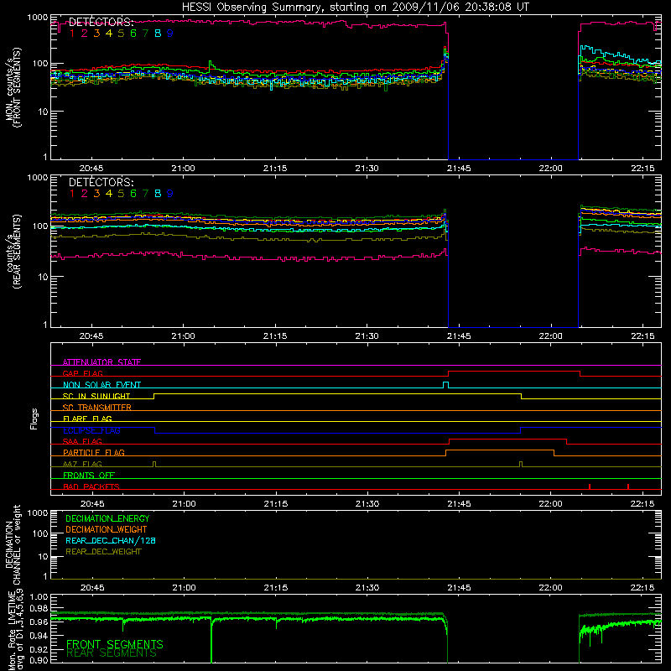Select the DETECTORS: heading in the front segments plot
Viewport: 671px width, 671px height.
click(101, 23)
